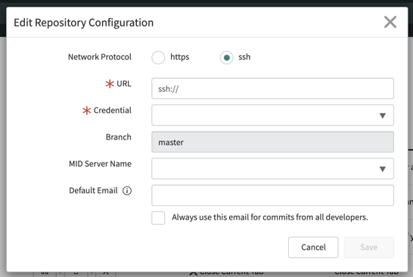
Task: Select the https network protocol radio button
Action: click(x=158, y=57)
